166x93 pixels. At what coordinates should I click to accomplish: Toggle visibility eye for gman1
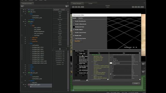coord(24,22)
